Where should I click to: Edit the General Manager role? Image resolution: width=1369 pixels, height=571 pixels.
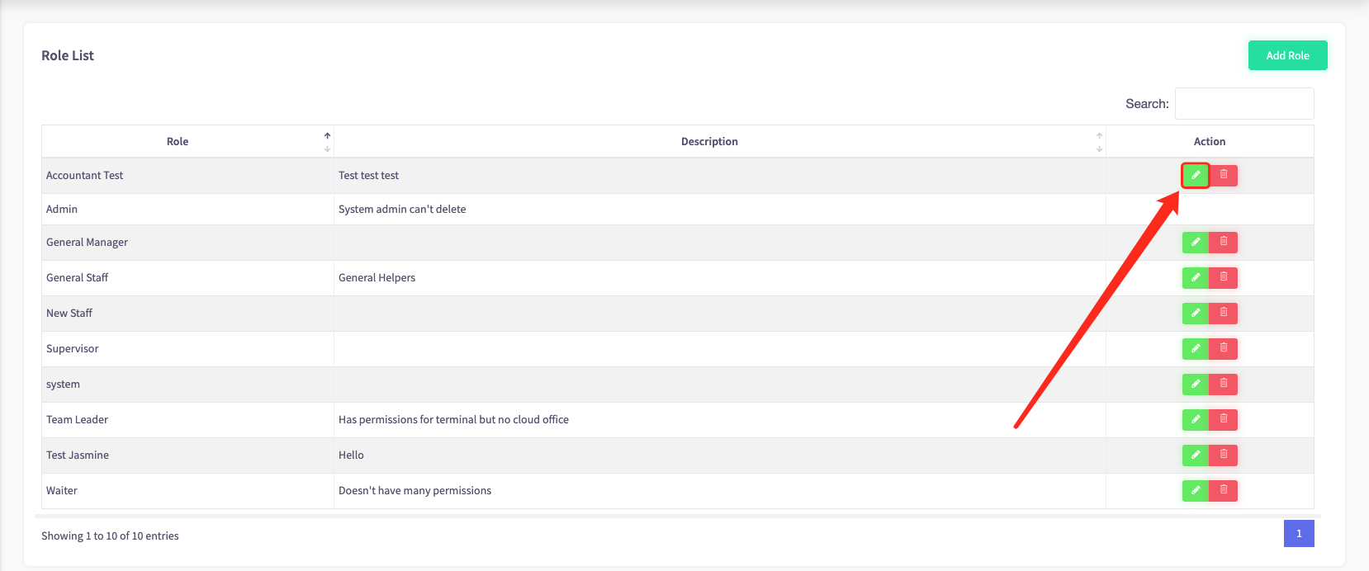click(1195, 242)
